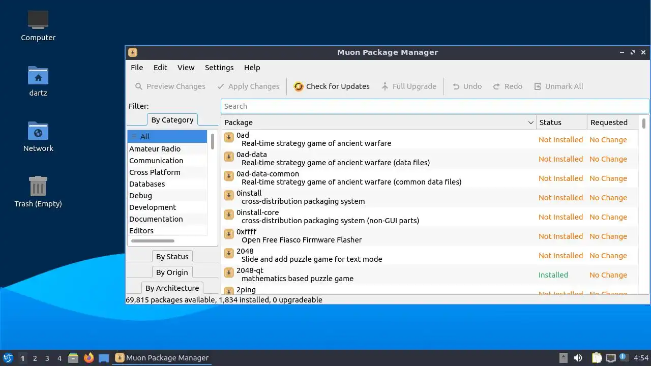Switch to virtual desktop 2
Image resolution: width=651 pixels, height=366 pixels.
pyautogui.click(x=35, y=358)
